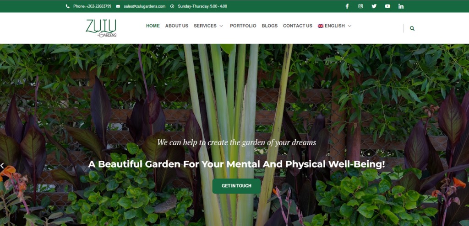Go to the Home menu item

point(153,26)
